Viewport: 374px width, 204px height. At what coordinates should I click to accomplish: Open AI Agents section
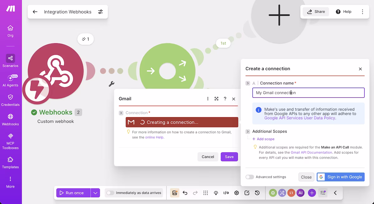(10, 80)
